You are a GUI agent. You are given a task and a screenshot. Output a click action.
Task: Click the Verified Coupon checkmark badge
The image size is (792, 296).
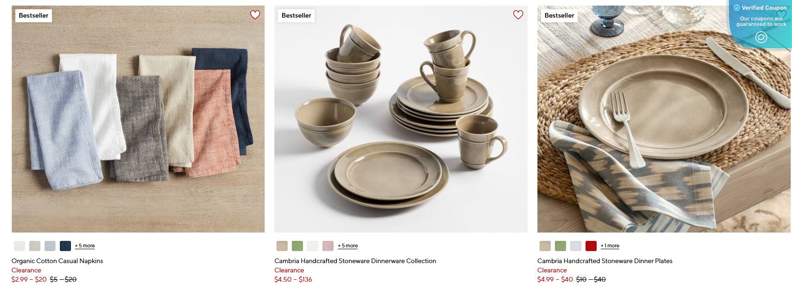pyautogui.click(x=738, y=7)
